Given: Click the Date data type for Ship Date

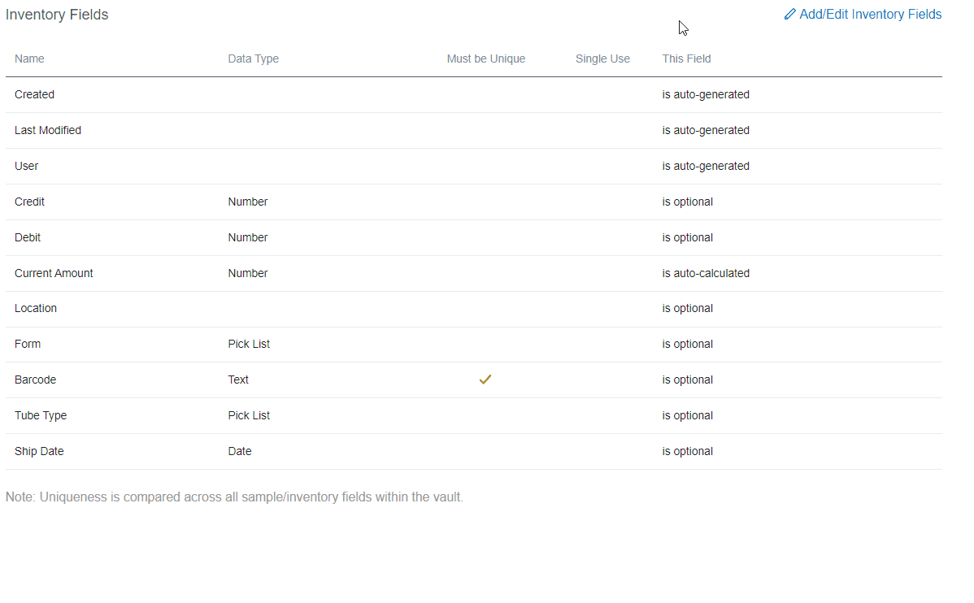Looking at the screenshot, I should tap(240, 452).
